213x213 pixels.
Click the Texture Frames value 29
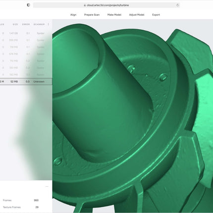point(37,207)
